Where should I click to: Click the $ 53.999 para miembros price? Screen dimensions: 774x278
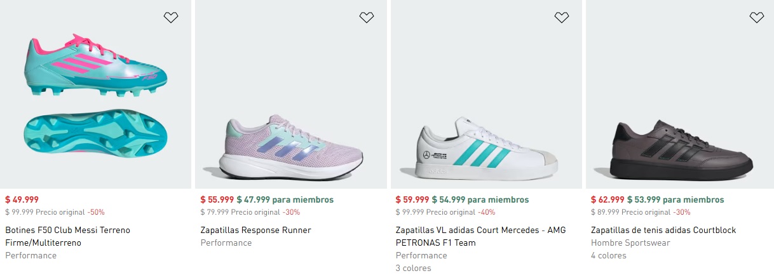tap(675, 199)
